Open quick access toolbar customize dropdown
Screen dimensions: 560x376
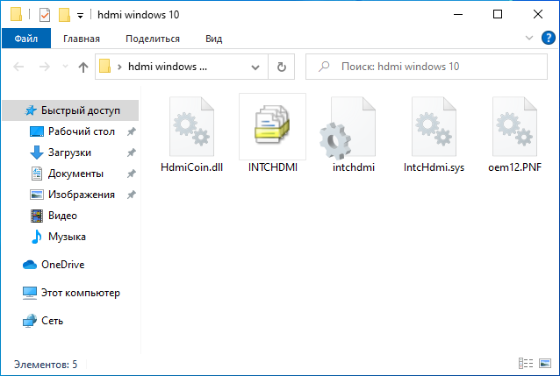click(81, 16)
